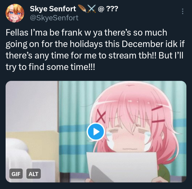Open Skye Senfort's profile avatar
Screen dimensions: 192x189
(15, 13)
